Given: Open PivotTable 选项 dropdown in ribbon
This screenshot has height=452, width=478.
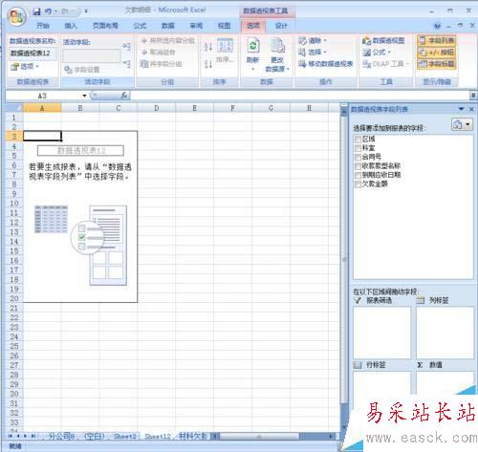Looking at the screenshot, I should click(25, 67).
